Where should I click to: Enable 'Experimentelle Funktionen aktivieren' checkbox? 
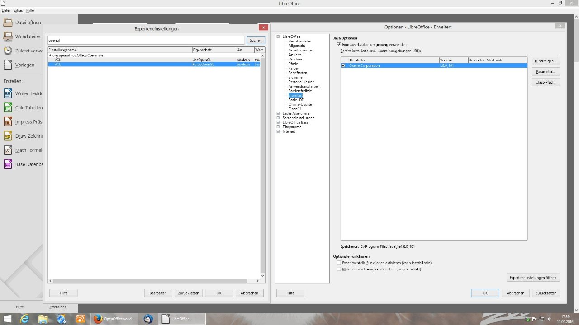pyautogui.click(x=339, y=262)
